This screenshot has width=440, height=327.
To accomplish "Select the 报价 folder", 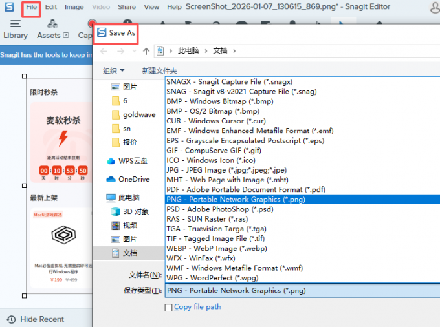I will (124, 142).
